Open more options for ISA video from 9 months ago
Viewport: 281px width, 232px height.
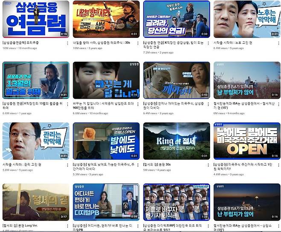(278, 104)
